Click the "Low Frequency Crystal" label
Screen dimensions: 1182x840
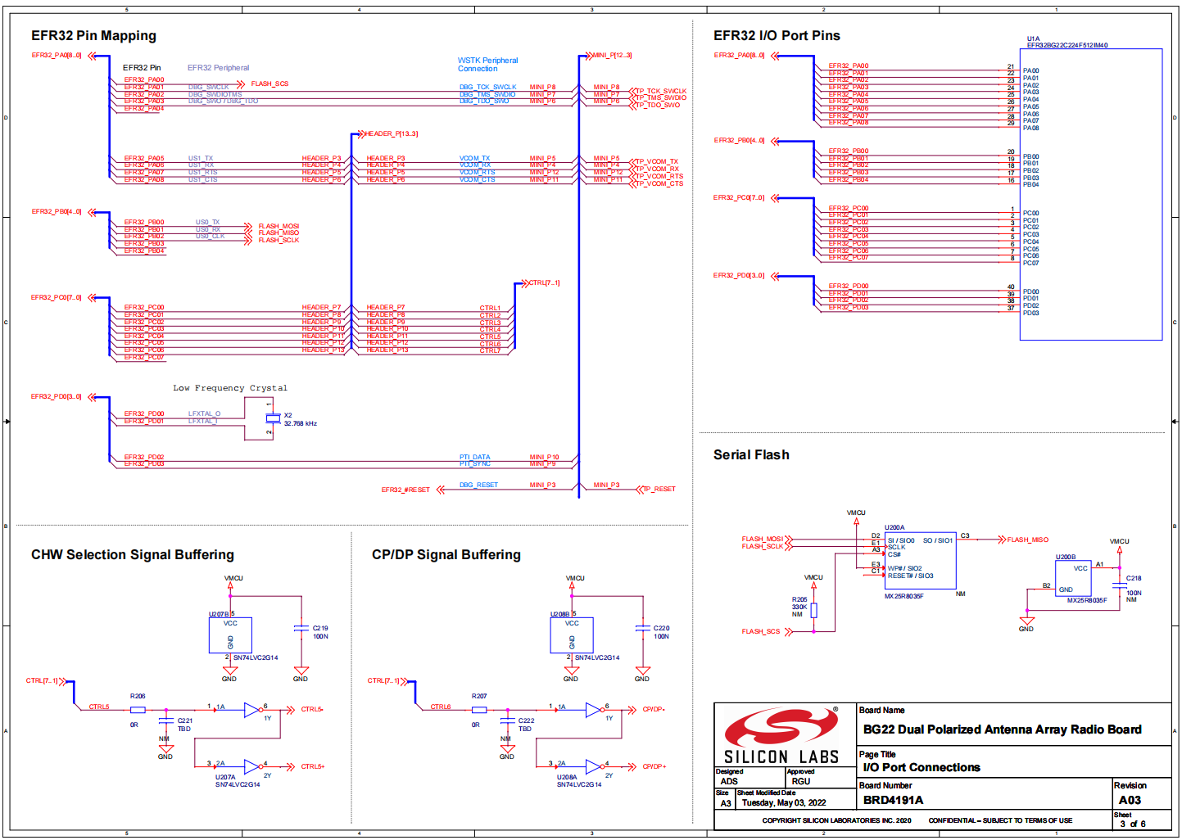(230, 388)
